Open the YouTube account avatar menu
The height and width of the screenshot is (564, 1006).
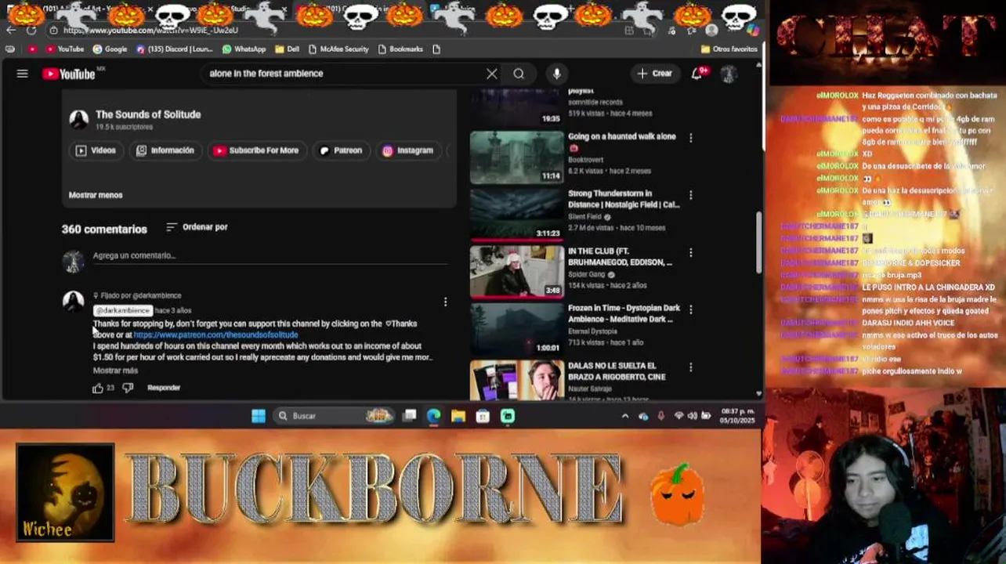coord(729,74)
